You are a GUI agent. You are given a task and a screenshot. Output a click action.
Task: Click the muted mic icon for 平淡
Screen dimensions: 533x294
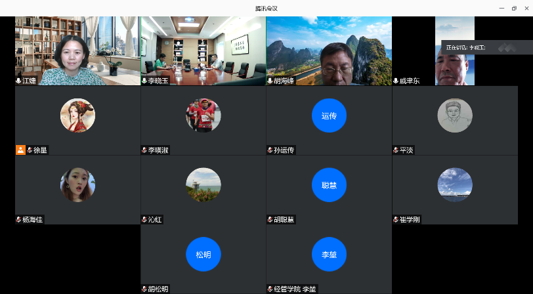(396, 150)
